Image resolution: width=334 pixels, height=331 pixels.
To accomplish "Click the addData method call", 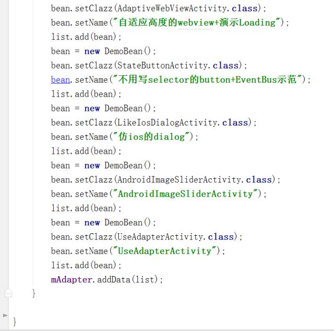I will coord(114,280).
